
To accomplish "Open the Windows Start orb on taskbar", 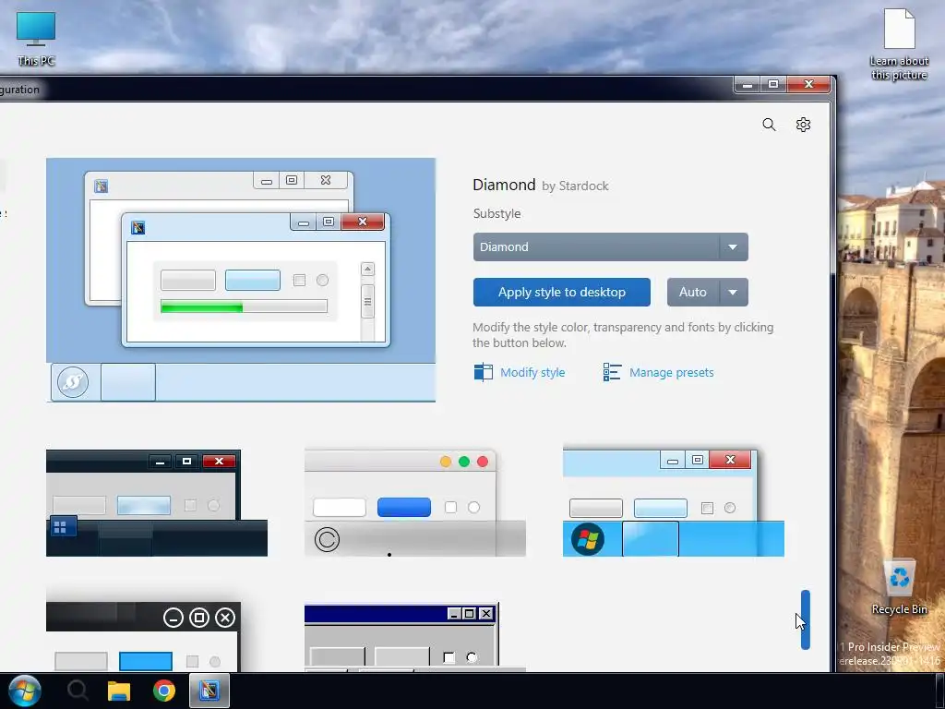I will click(24, 691).
